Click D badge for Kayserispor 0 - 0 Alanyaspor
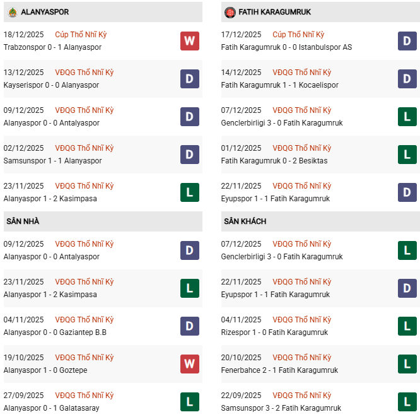Image resolution: width=420 pixels, height=417 pixels. pos(189,79)
